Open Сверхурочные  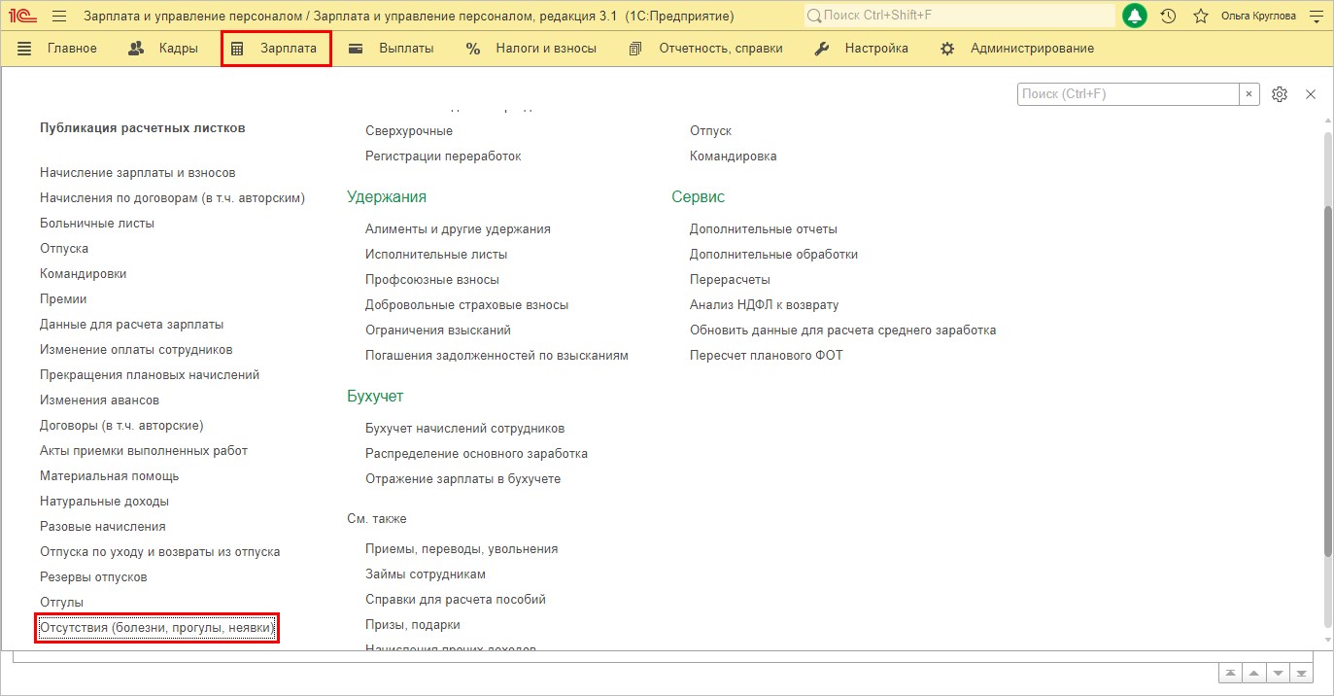pos(409,130)
